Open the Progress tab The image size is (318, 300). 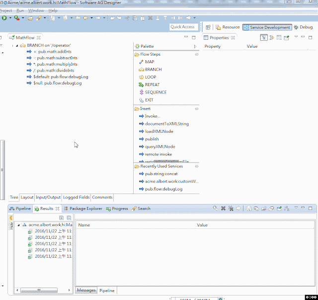coord(117,208)
